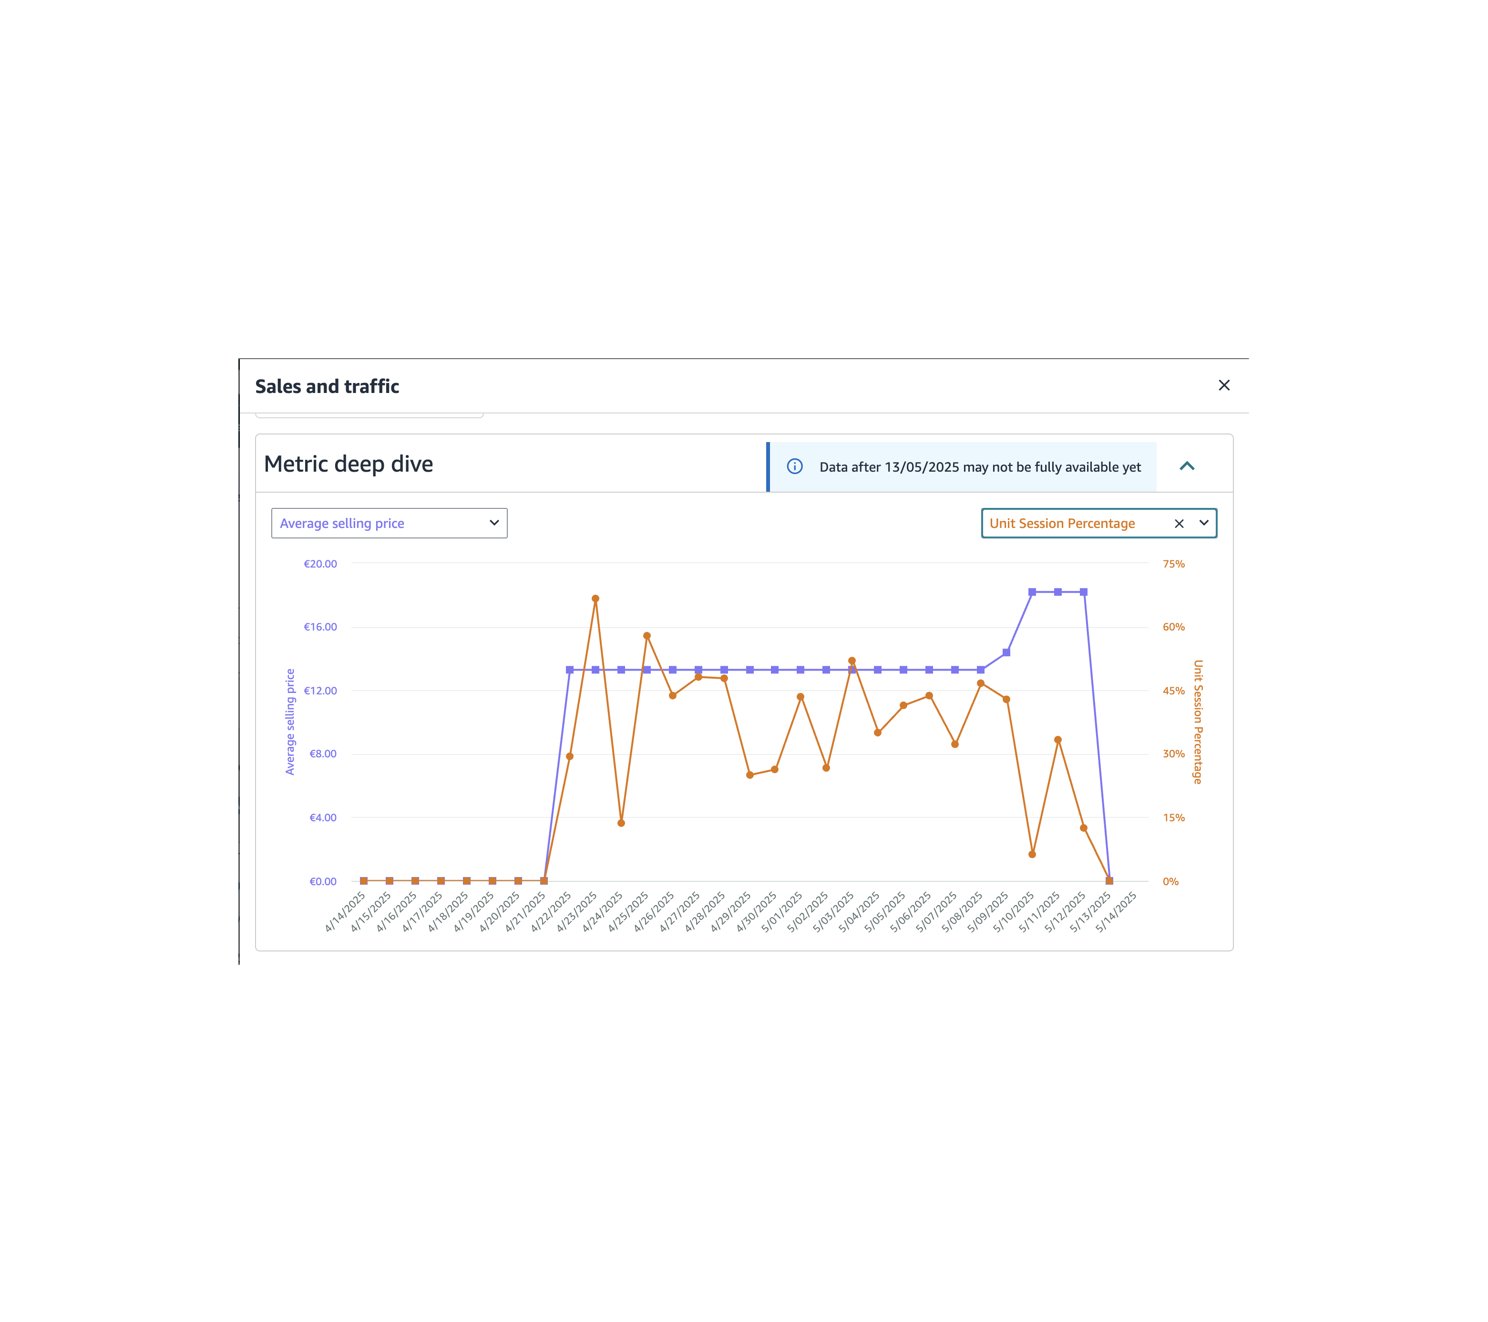The width and height of the screenshot is (1488, 1322).
Task: Select the purple price marker on 5/11/2025
Action: [x=1058, y=592]
